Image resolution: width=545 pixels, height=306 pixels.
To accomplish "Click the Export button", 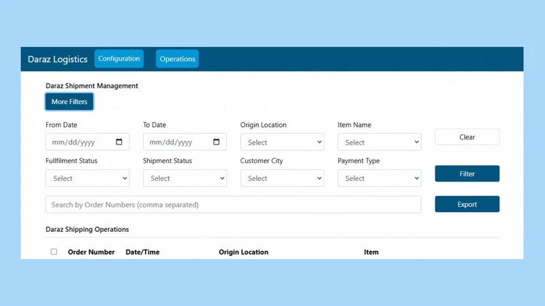I will [x=467, y=204].
